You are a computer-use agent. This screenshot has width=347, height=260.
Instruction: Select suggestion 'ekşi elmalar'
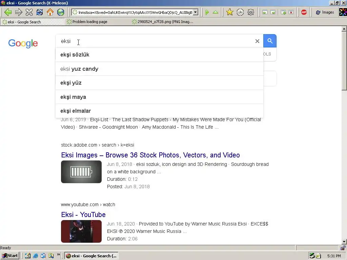click(159, 111)
